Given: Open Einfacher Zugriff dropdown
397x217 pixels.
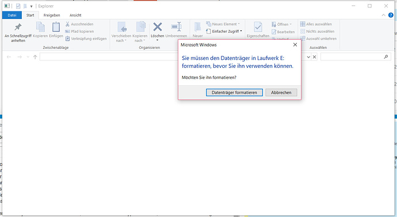Looking at the screenshot, I should (x=224, y=32).
